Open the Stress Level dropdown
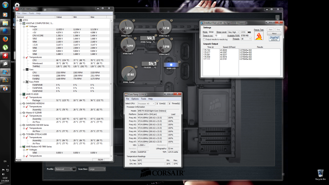The width and height of the screenshot is (329, 185). 233,32
